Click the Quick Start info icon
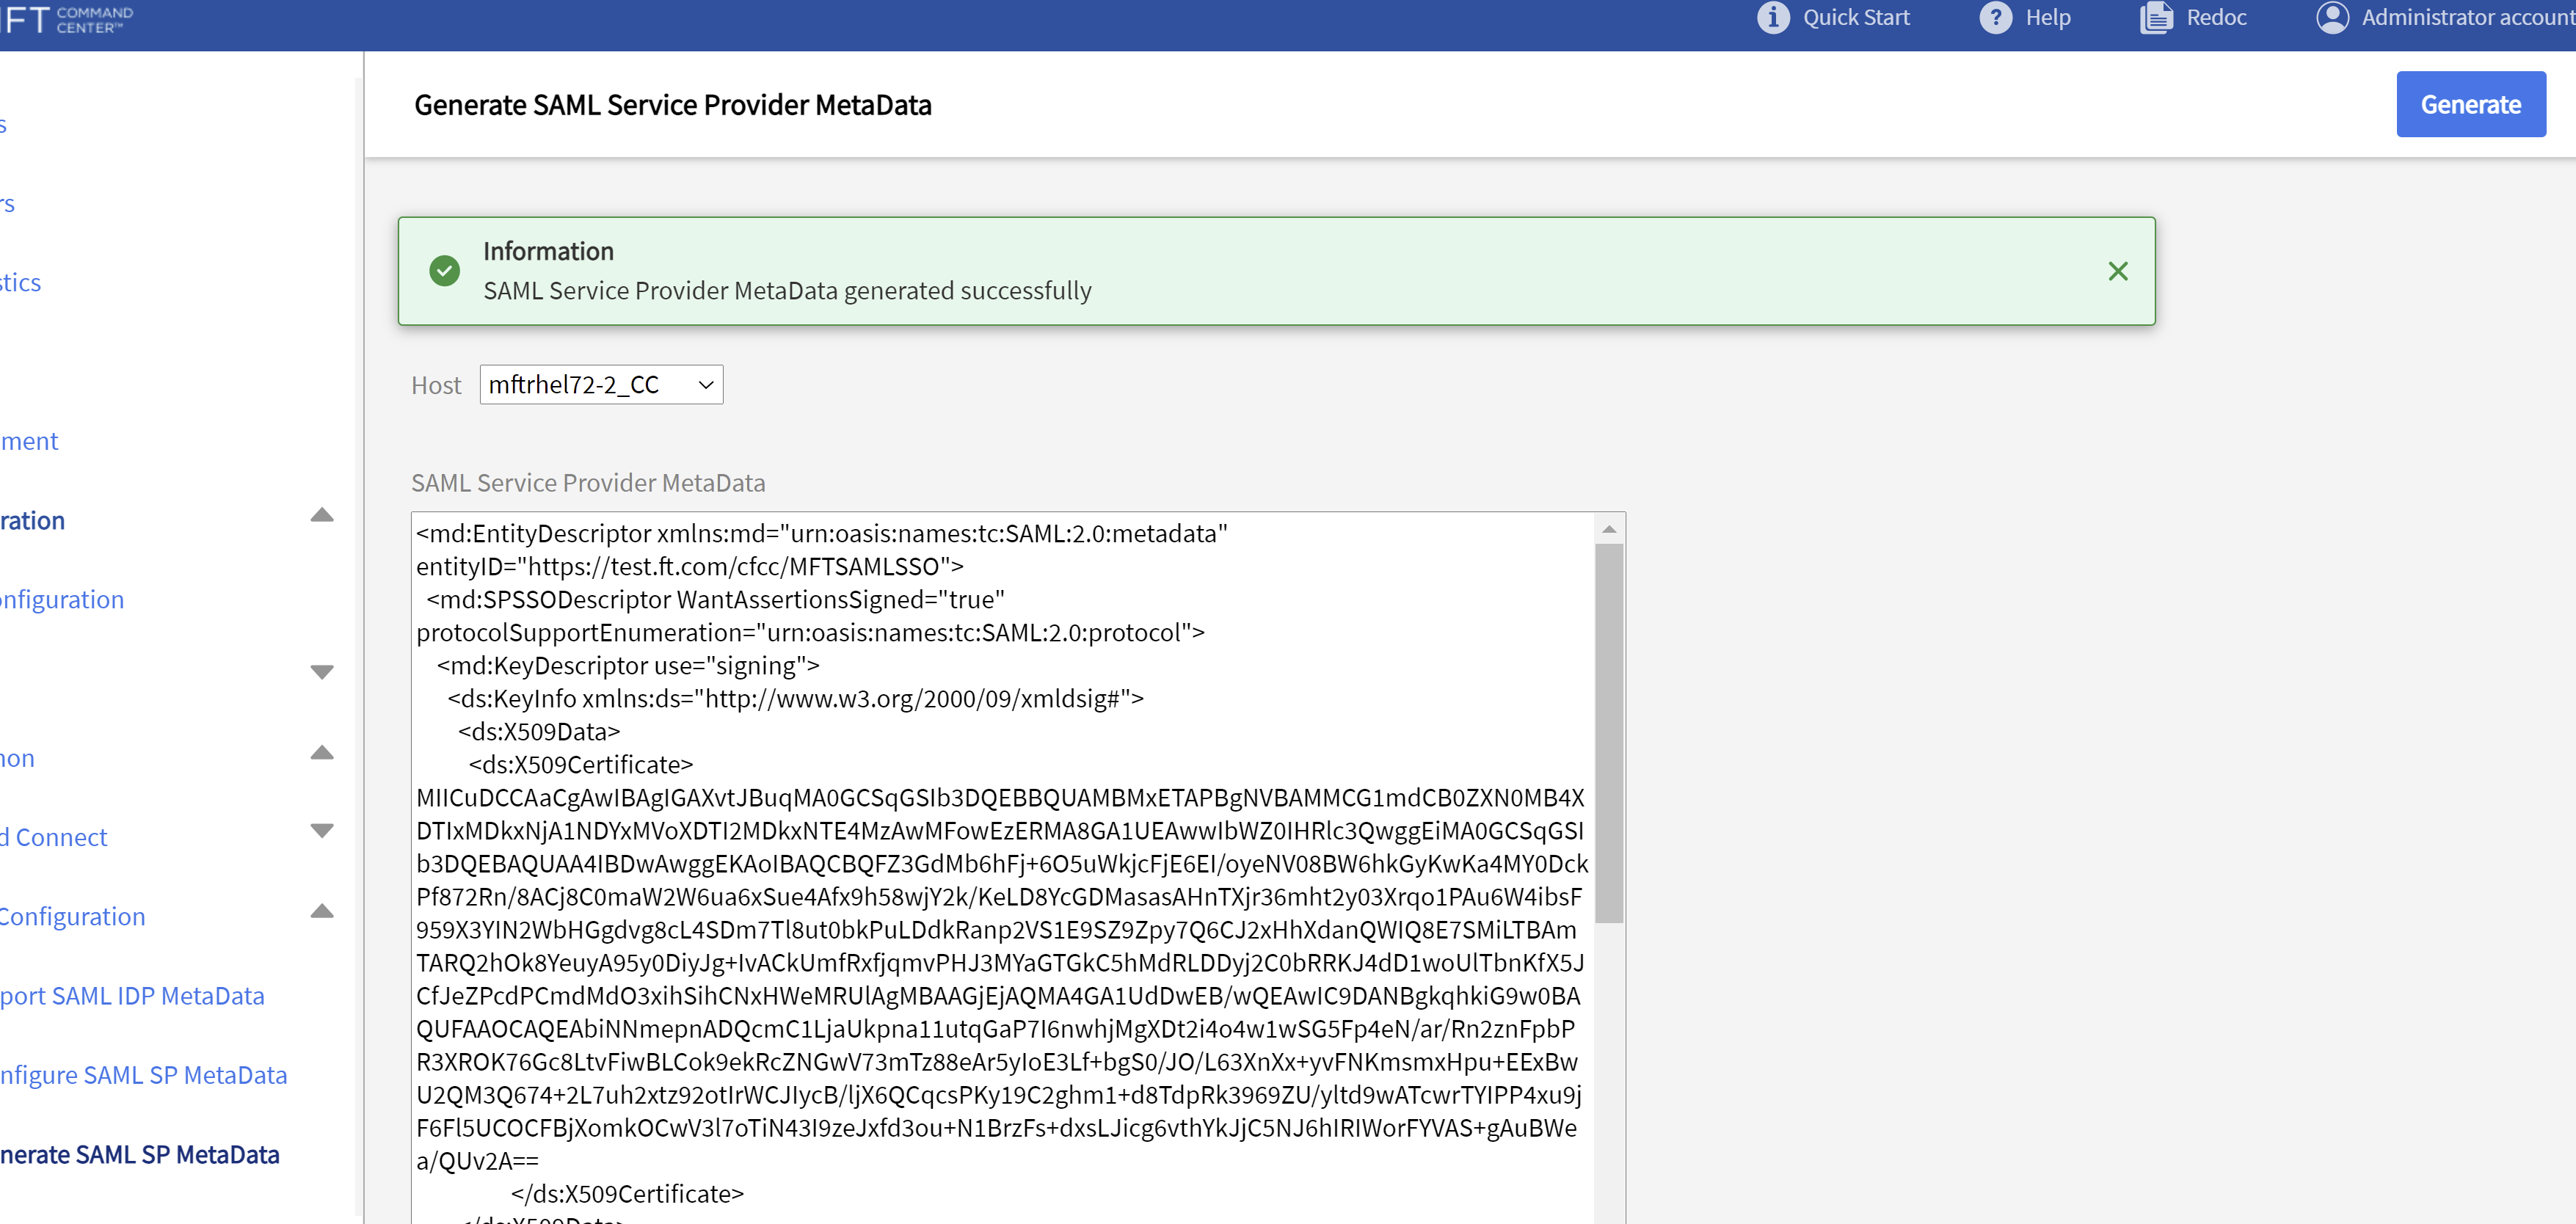The height and width of the screenshot is (1224, 2576). click(x=1772, y=18)
